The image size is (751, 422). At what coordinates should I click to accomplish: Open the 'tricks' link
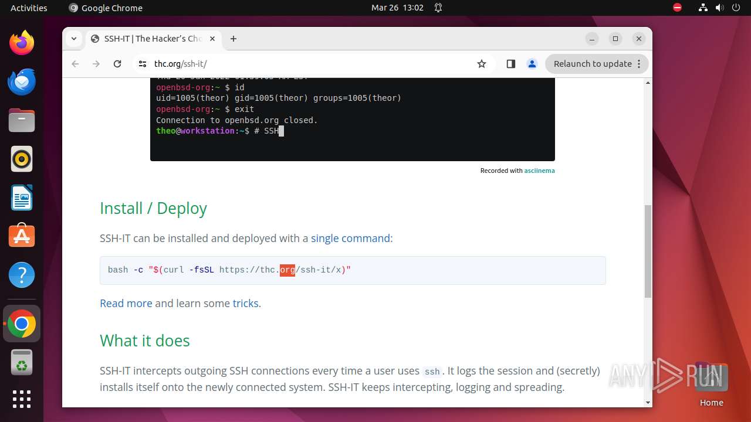tap(245, 303)
